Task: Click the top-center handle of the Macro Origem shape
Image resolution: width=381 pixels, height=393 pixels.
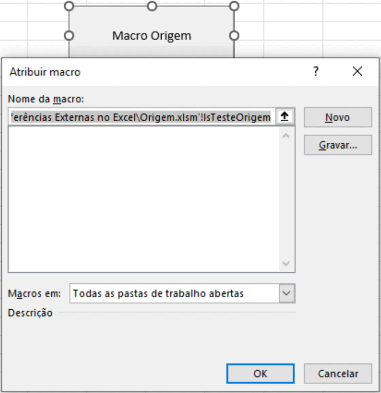Action: point(152,6)
